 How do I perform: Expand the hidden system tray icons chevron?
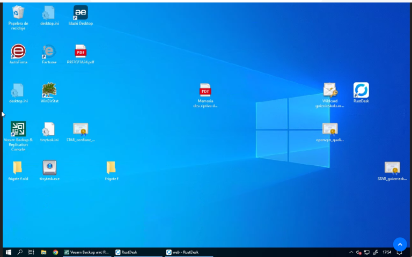351,252
